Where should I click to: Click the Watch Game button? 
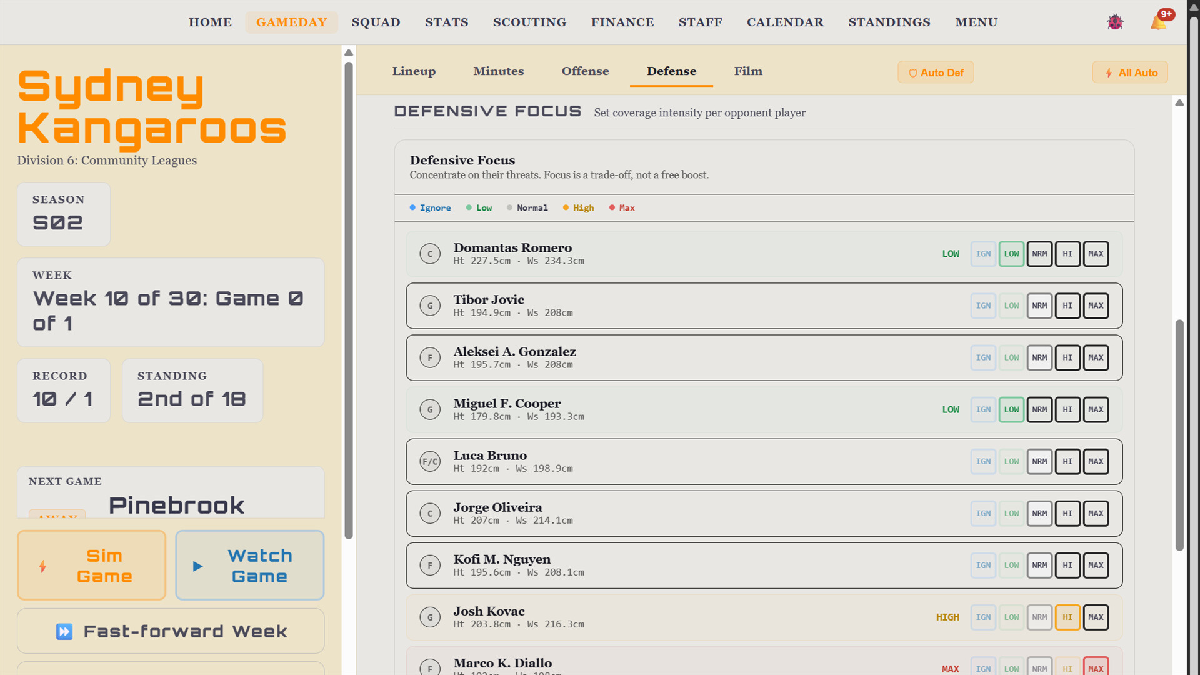click(250, 566)
